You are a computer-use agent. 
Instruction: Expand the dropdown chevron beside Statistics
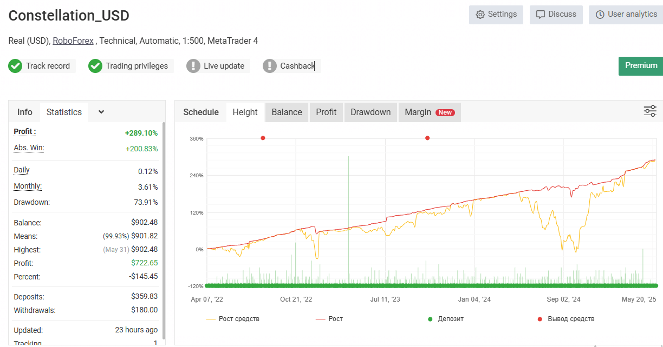pos(101,112)
